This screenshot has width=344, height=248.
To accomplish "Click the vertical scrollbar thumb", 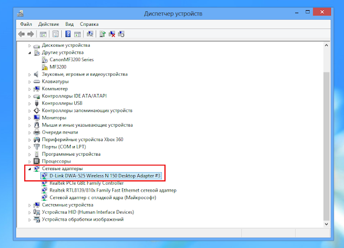I will pyautogui.click(x=326, y=145).
